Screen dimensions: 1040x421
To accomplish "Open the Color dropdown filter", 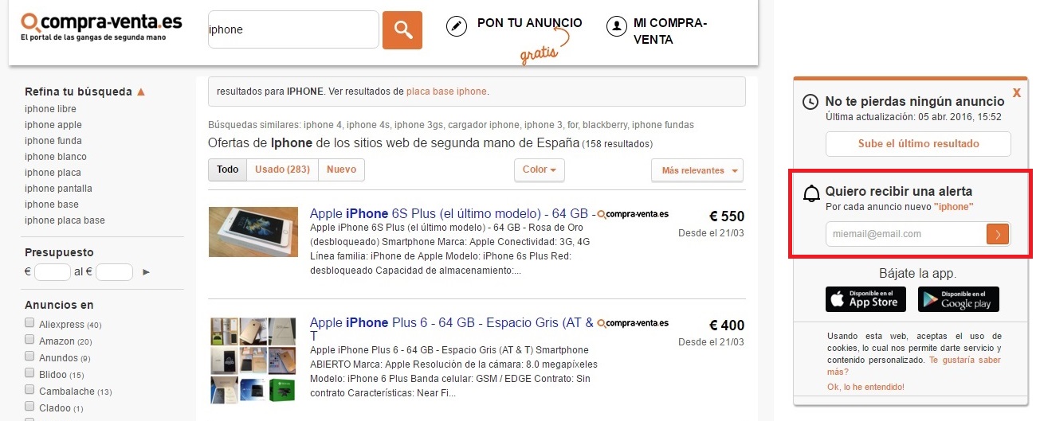I will (x=540, y=170).
